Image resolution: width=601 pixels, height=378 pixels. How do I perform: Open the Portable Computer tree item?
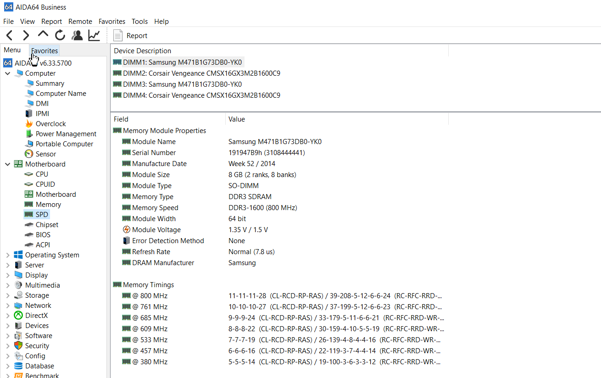pyautogui.click(x=64, y=144)
